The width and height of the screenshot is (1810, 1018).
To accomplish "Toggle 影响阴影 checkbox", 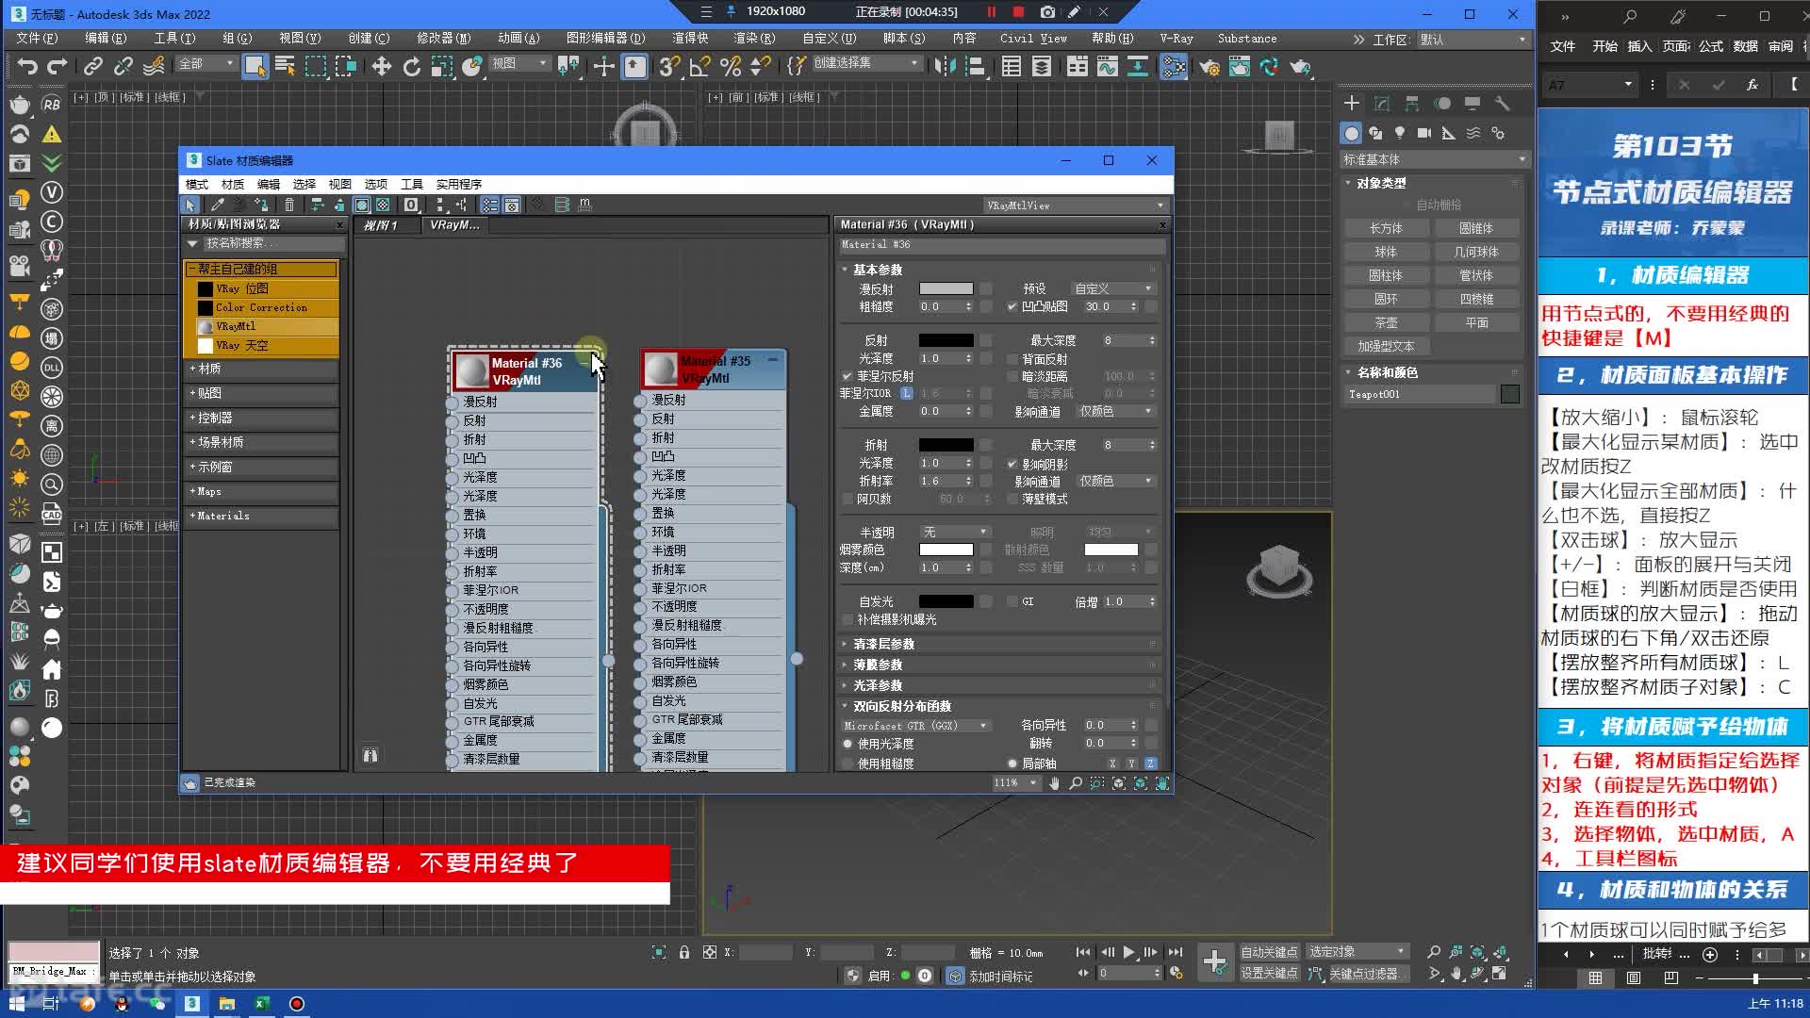I will click(x=1012, y=464).
